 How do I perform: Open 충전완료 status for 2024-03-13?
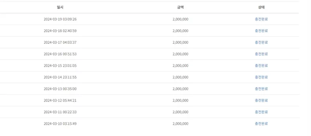point(261,89)
